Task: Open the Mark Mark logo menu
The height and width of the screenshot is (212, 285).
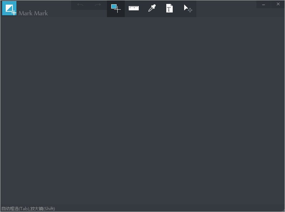Action: coord(9,8)
